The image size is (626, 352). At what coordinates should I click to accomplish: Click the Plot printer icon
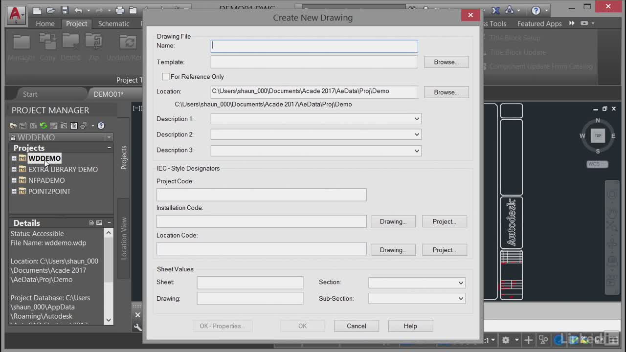(x=119, y=10)
